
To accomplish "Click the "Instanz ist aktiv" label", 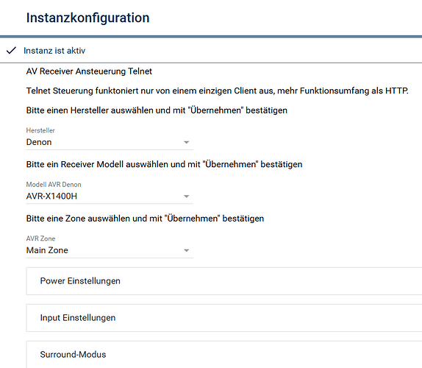I will pos(54,51).
